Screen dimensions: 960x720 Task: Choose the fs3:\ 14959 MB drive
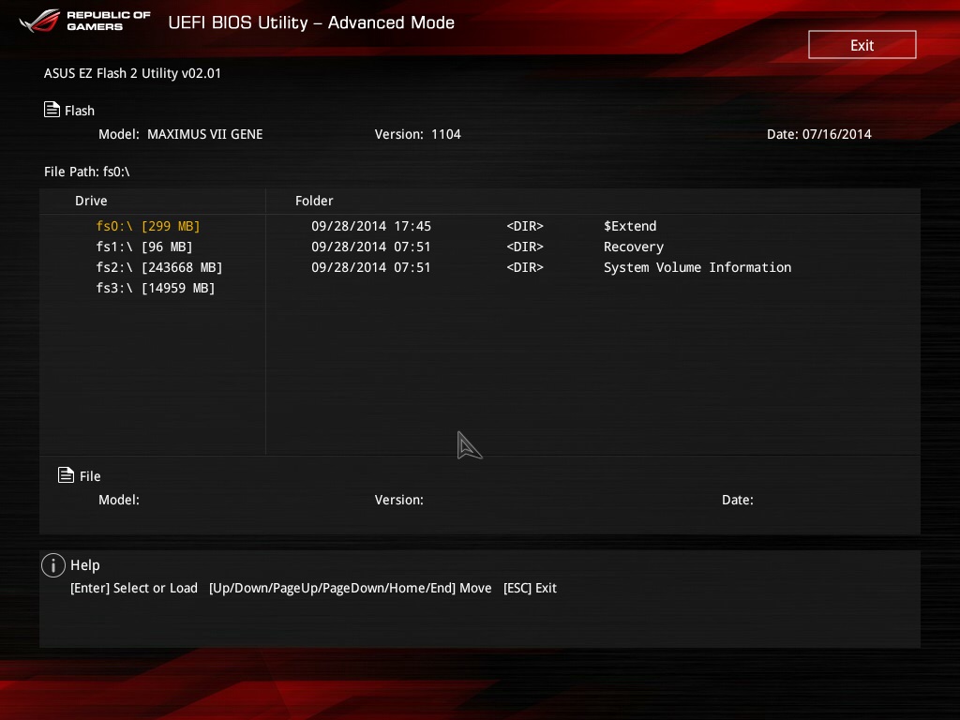pos(156,288)
